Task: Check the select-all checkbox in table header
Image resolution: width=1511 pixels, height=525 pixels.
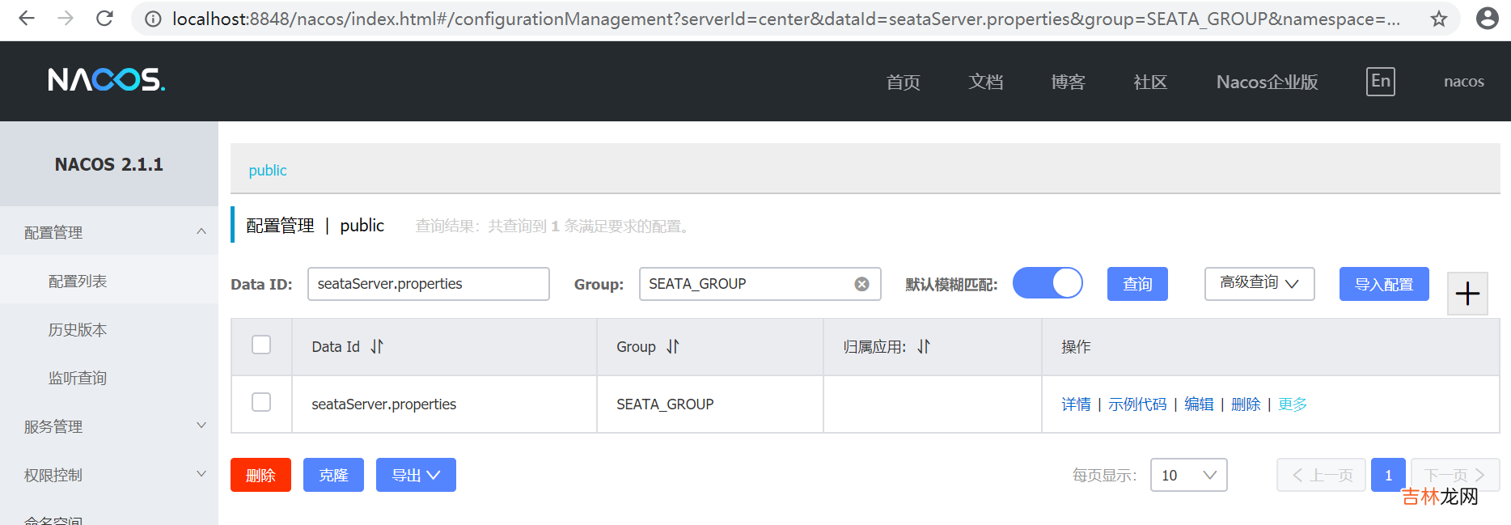Action: (261, 345)
